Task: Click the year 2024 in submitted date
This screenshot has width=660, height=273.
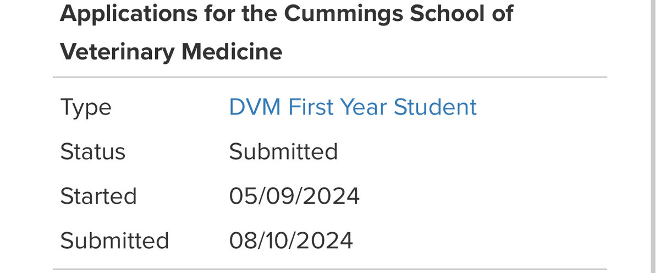Action: point(327,241)
